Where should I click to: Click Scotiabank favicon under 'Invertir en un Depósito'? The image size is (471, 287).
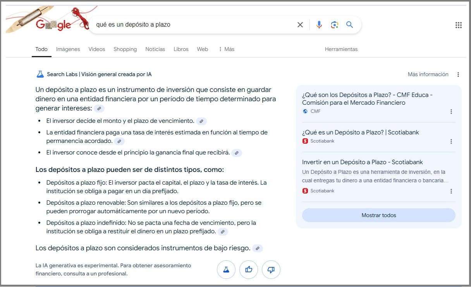click(305, 191)
